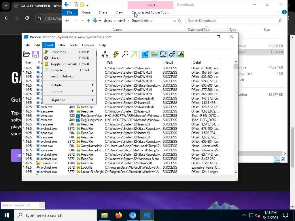Choose Toggle Bookmark in the Event menu

coord(69,64)
